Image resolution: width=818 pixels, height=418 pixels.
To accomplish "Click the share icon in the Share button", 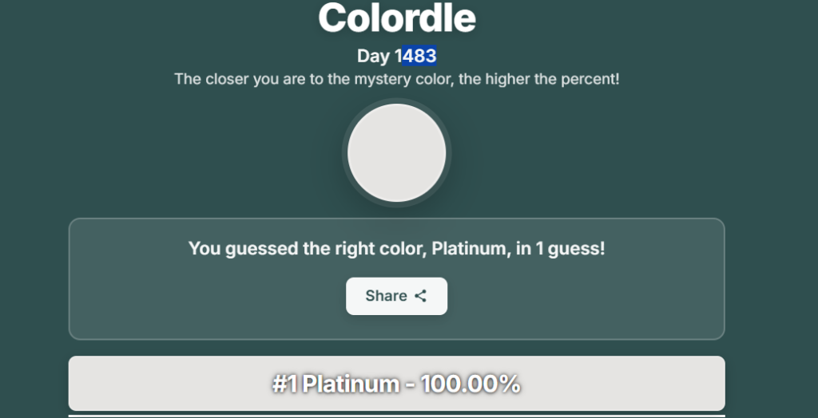I will pyautogui.click(x=421, y=296).
